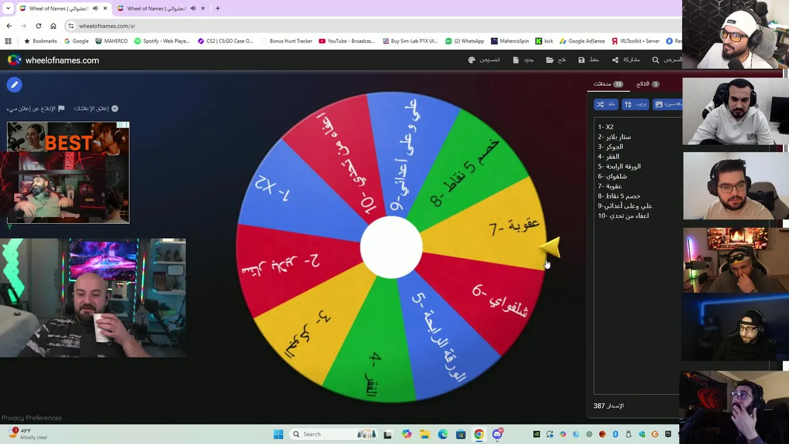Viewport: 789px width, 444px height.
Task: Click the address bar URL
Action: 107,26
